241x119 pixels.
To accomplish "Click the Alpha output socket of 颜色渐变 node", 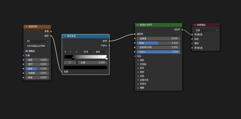I will (109, 45).
